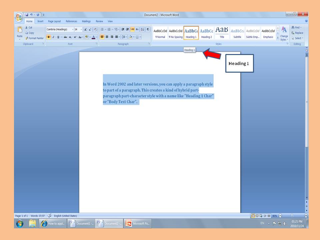Open the font name dropdown

[73, 29]
